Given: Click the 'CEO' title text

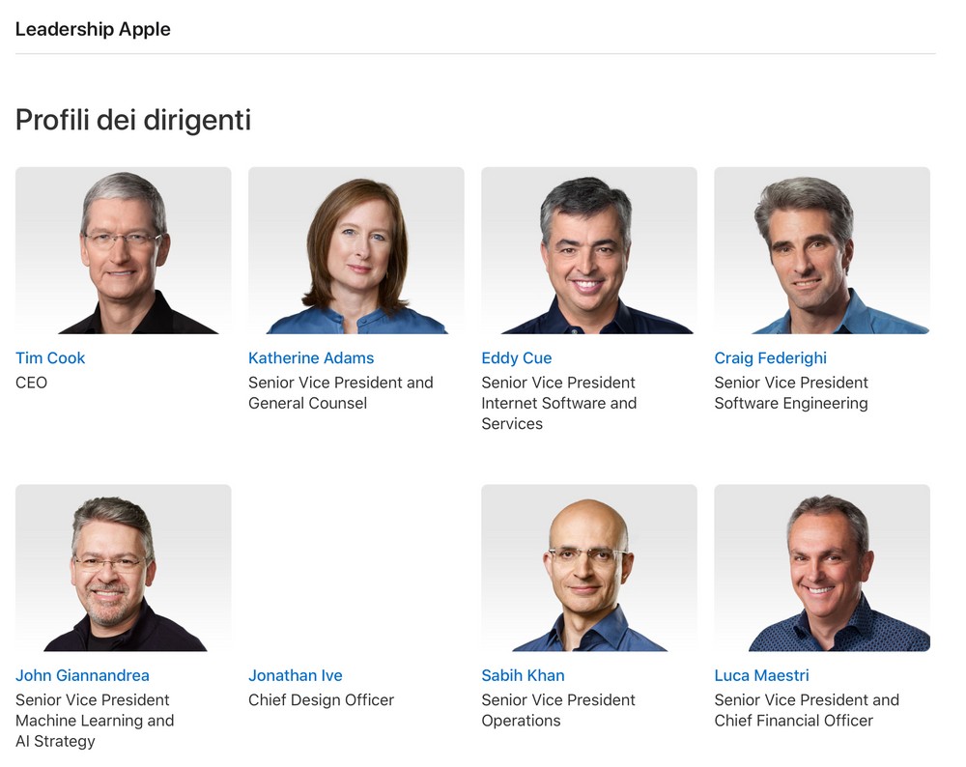Looking at the screenshot, I should [32, 383].
